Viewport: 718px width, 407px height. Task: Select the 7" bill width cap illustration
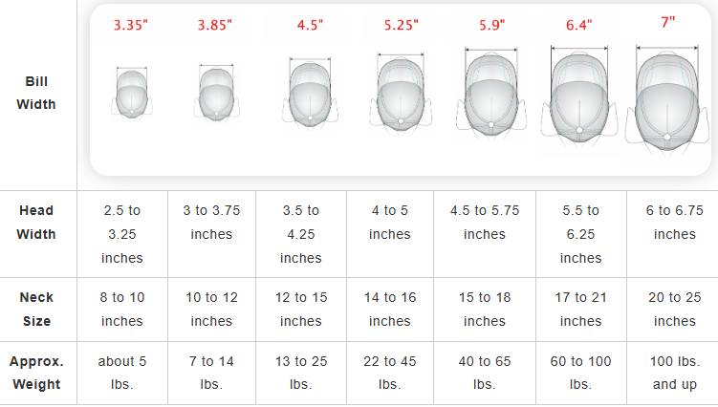pos(667,98)
